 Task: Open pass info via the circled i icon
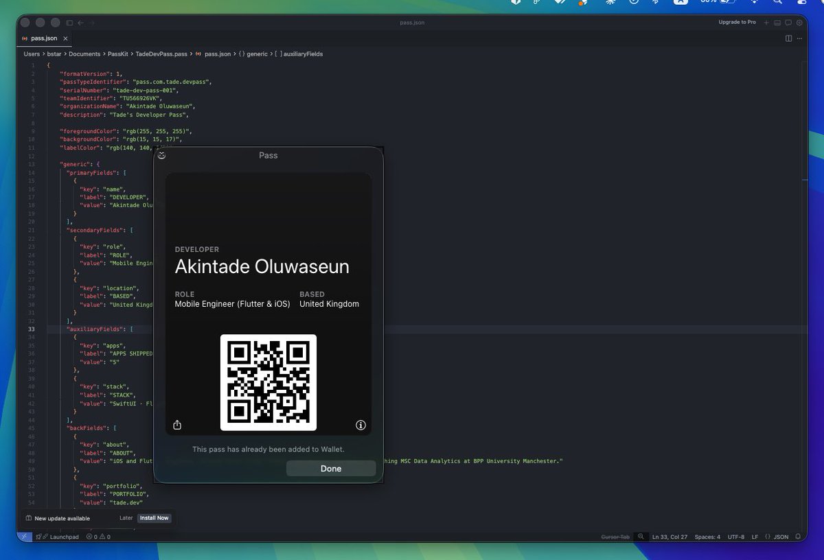click(360, 425)
